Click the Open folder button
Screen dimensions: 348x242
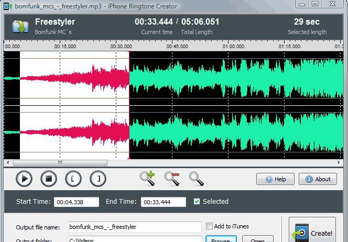click(x=257, y=239)
